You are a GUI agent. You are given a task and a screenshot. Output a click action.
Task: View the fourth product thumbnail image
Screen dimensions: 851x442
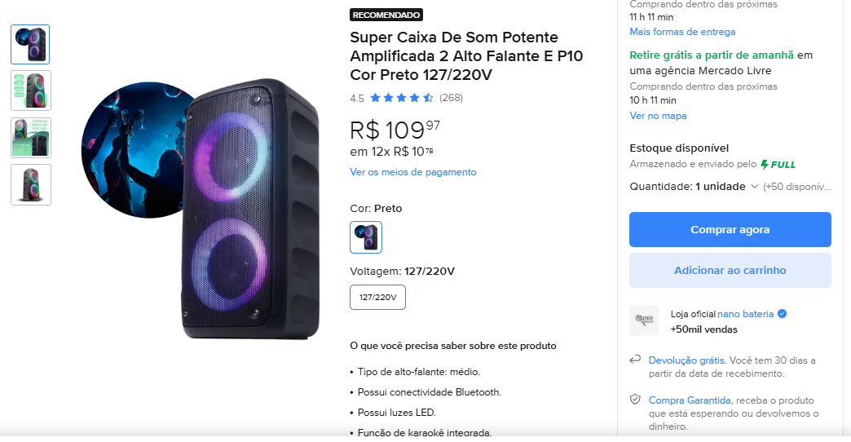tap(31, 184)
